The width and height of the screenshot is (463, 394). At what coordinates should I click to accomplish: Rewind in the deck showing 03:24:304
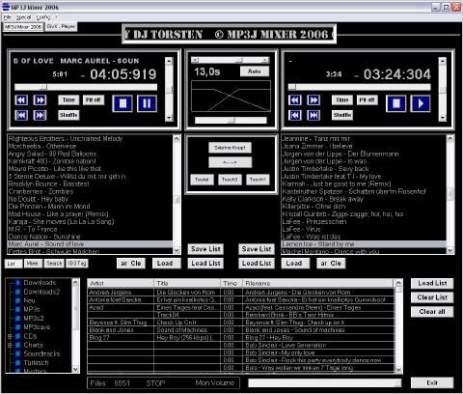(295, 100)
